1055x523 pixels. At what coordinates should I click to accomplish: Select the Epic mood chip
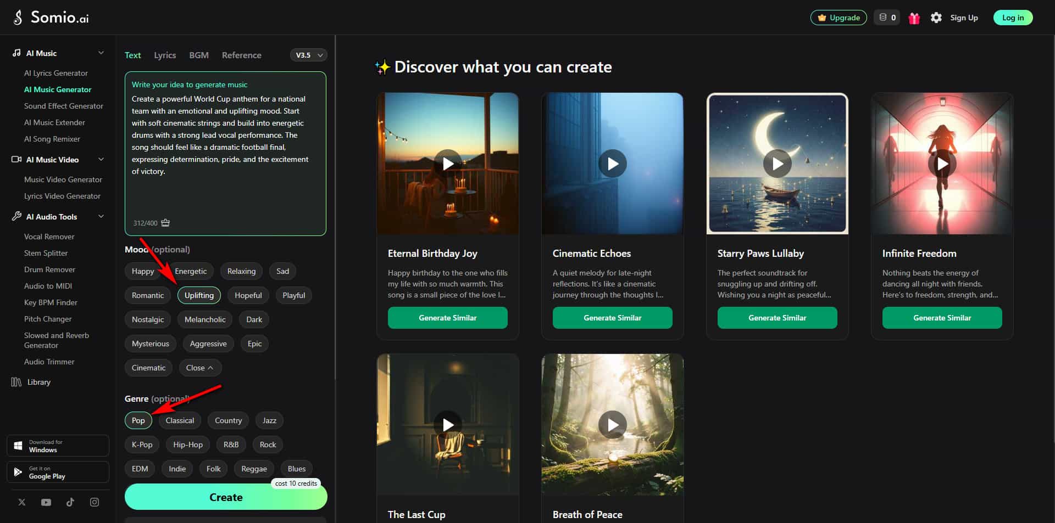(x=254, y=344)
